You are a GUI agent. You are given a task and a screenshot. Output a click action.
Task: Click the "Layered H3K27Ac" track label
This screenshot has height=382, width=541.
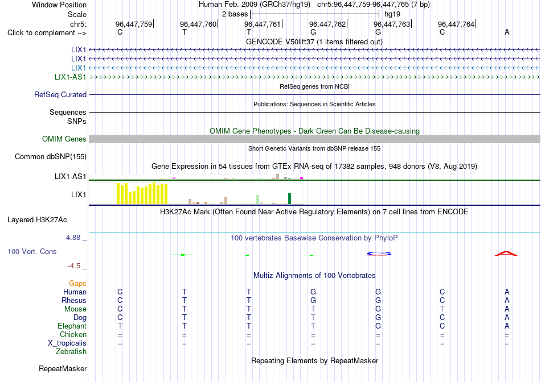coord(37,220)
